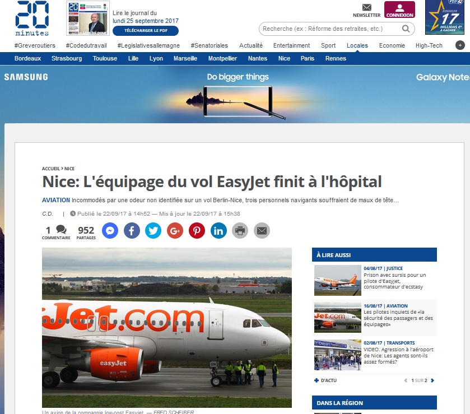Screen dimensions: 470x414
Task: Share on Google Plus
Action: point(175,231)
